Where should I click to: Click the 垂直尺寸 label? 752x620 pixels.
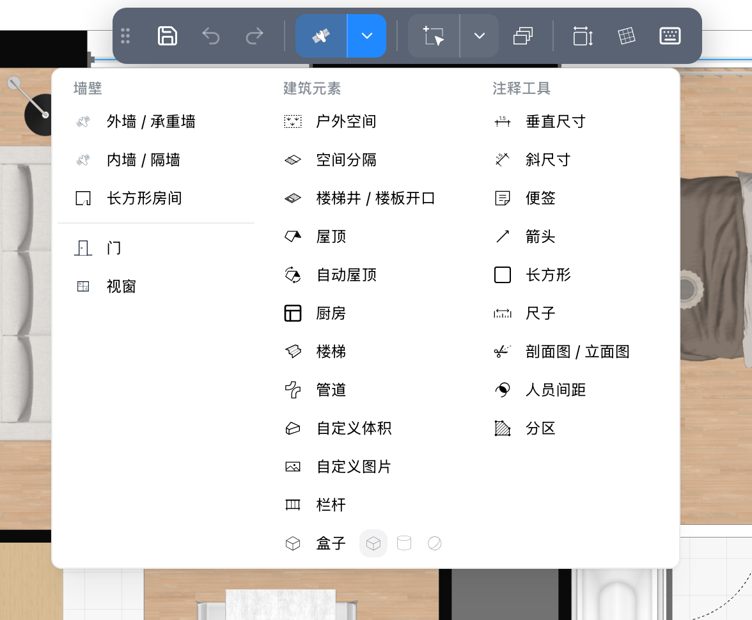(x=555, y=122)
